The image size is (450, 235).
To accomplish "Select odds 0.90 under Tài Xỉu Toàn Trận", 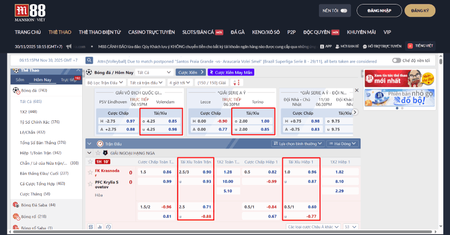I will [206, 171].
